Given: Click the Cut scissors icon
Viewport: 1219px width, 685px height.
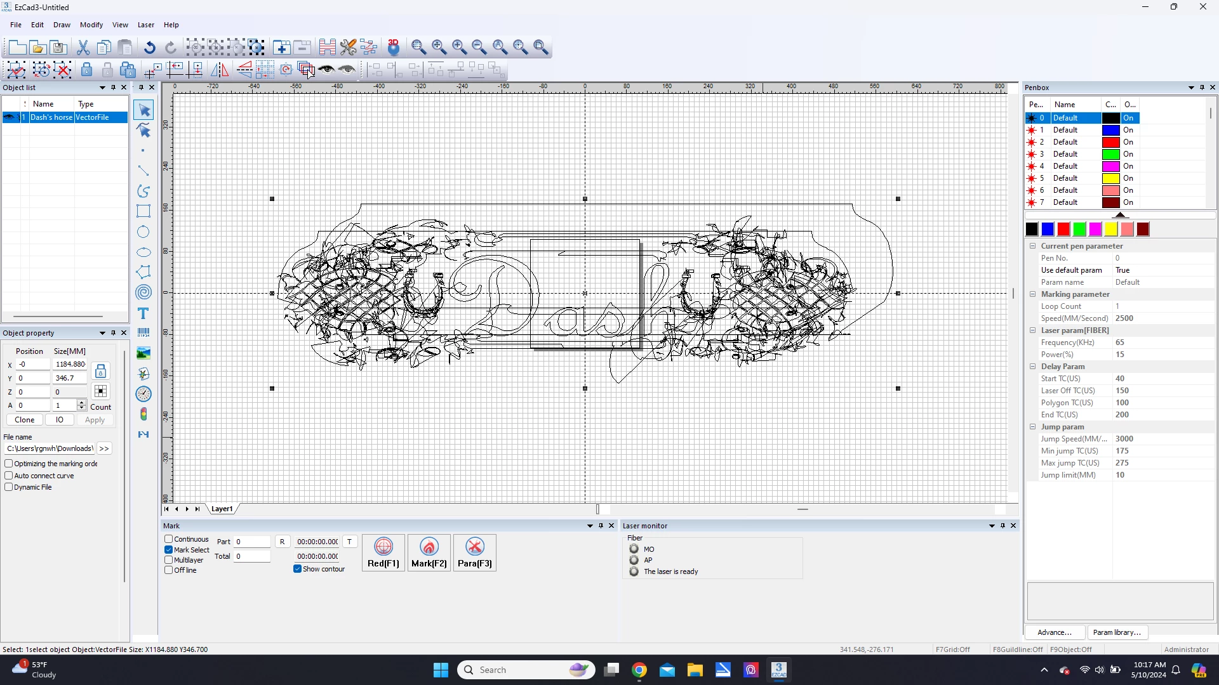Looking at the screenshot, I should tap(83, 48).
